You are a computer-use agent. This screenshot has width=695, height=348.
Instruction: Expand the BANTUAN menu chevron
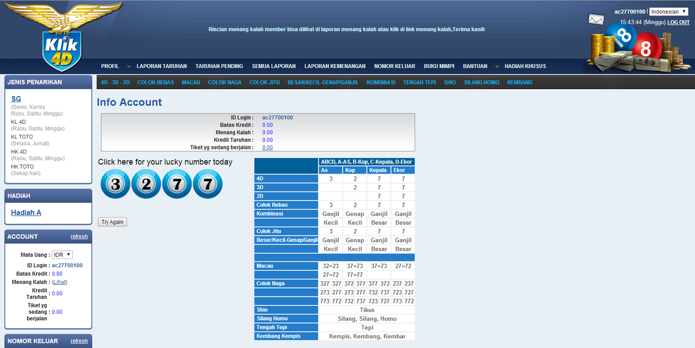click(497, 66)
